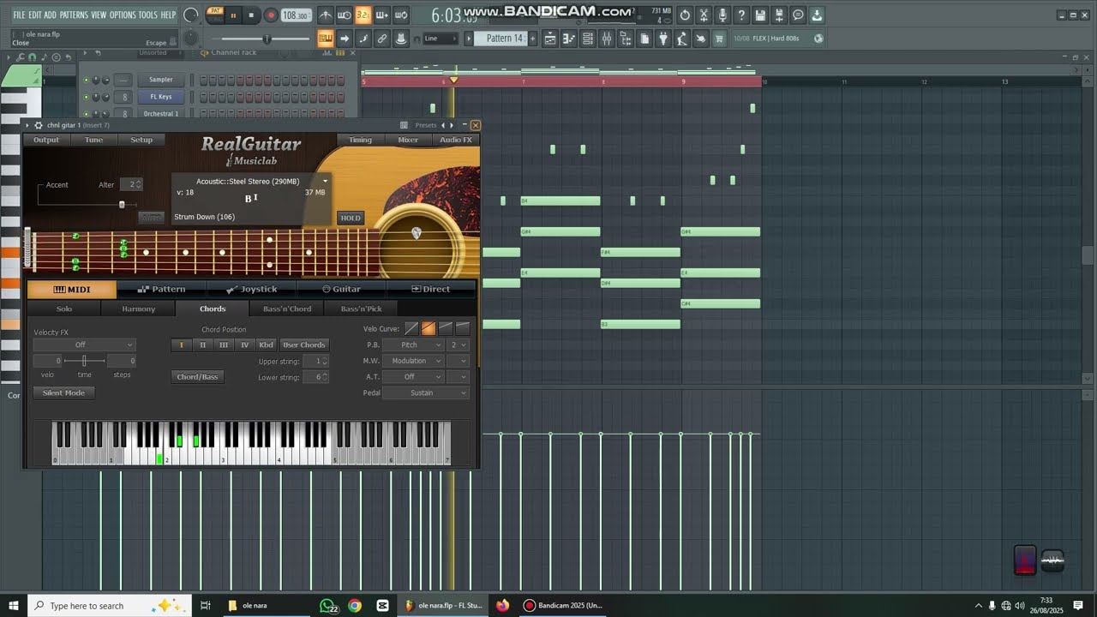The image size is (1097, 617).
Task: Toggle the metronome icon
Action: pos(326,15)
